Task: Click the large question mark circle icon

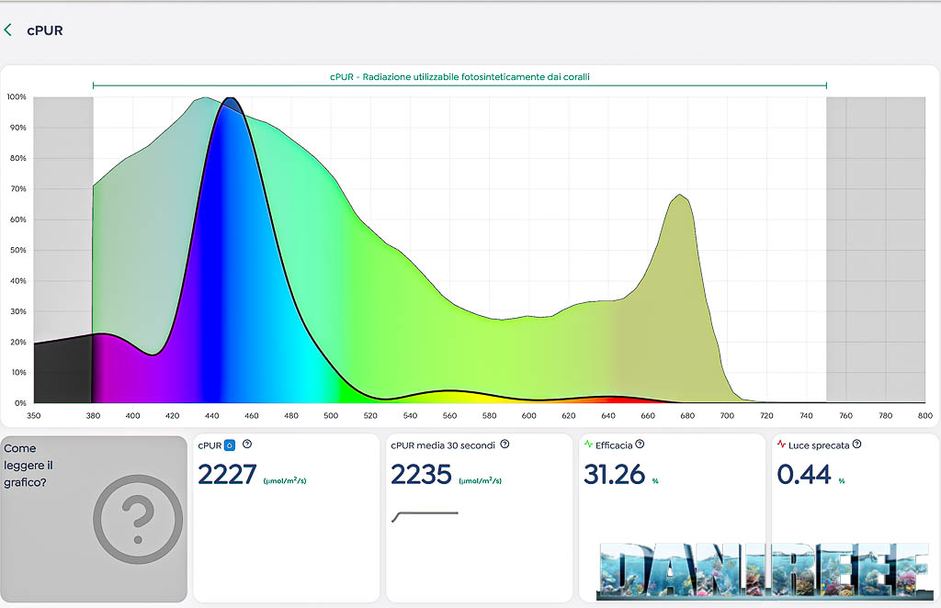Action: point(137,519)
